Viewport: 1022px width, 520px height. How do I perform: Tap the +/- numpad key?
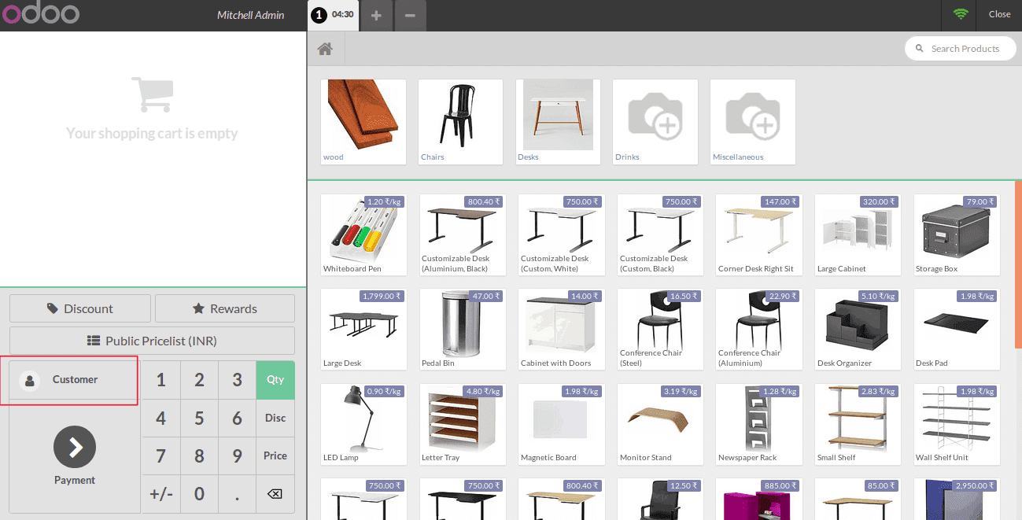pyautogui.click(x=161, y=494)
